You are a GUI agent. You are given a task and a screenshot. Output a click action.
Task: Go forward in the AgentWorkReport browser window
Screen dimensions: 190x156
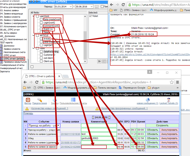[x=31, y=82]
